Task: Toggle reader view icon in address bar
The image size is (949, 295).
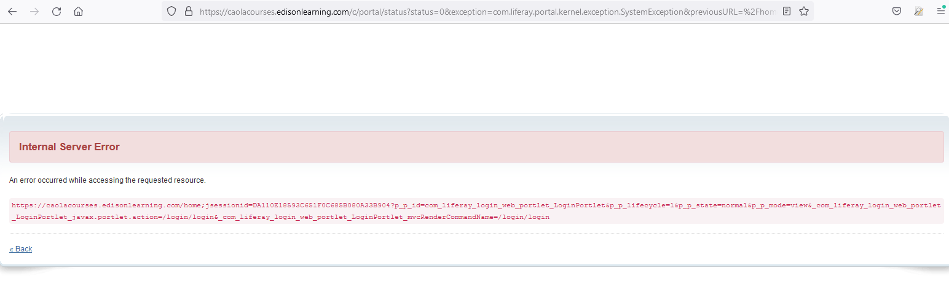Action: pos(787,11)
